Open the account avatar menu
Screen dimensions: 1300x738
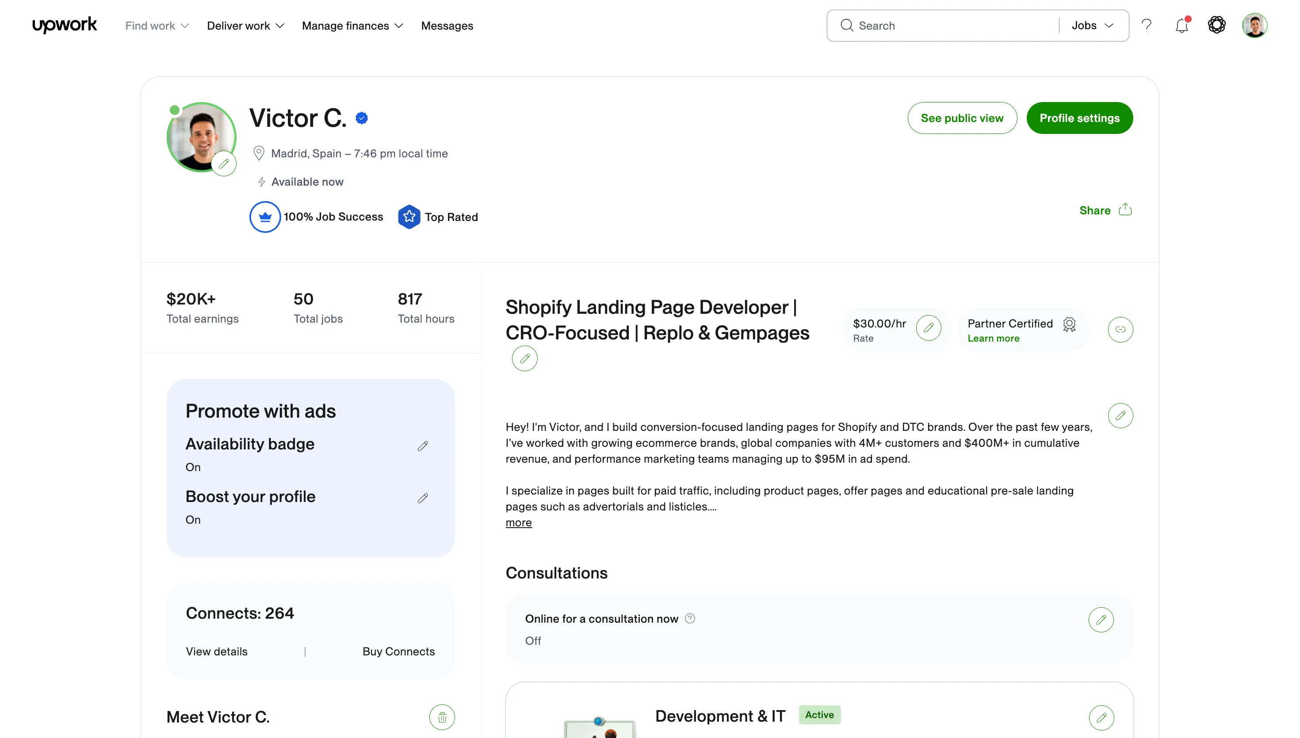click(1255, 25)
